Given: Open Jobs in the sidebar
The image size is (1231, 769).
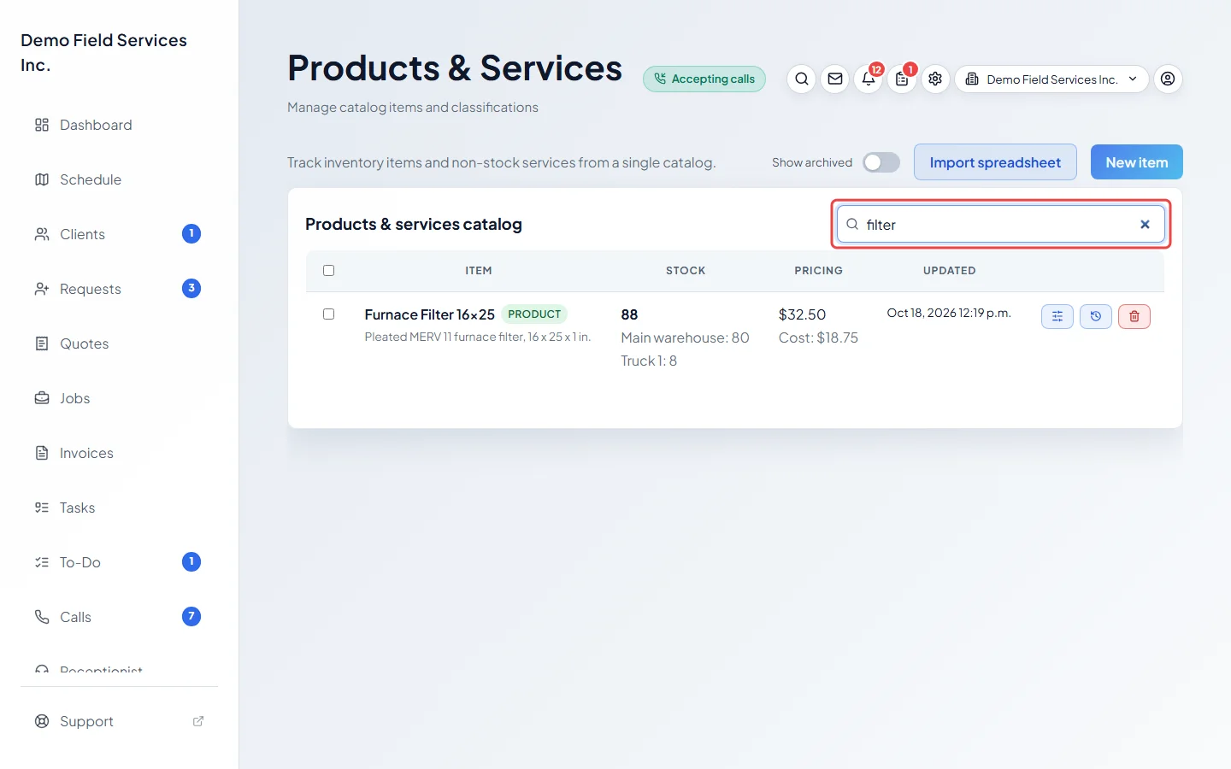Looking at the screenshot, I should click(x=119, y=398).
